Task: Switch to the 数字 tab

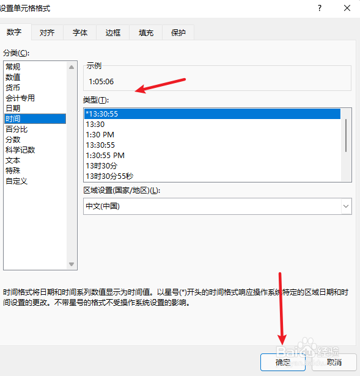Action: (x=14, y=32)
